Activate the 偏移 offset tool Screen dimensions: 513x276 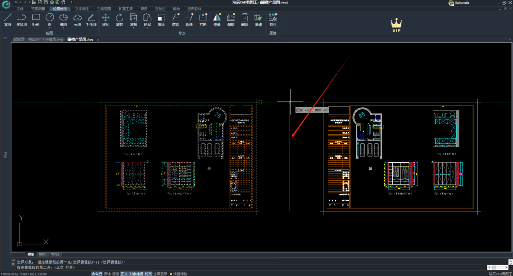pos(231,19)
